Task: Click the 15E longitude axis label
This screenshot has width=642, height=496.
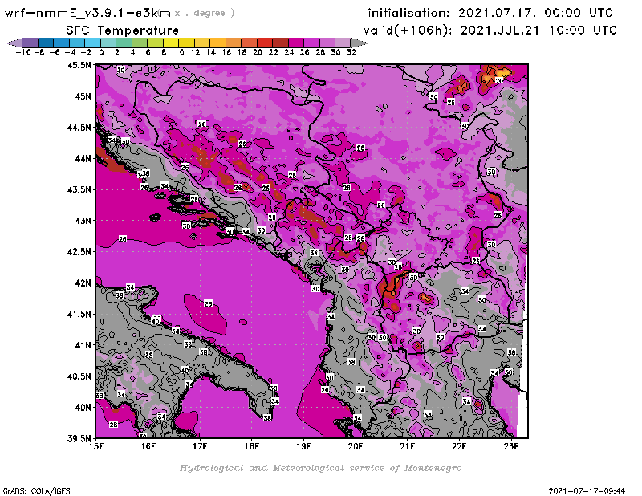Action: tap(95, 446)
